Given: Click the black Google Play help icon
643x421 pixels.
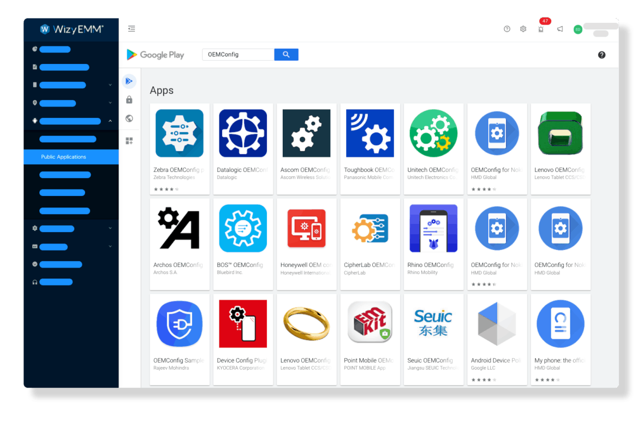Looking at the screenshot, I should [x=602, y=55].
